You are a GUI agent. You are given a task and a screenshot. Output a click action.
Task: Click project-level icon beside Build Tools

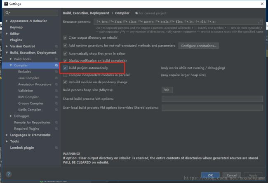pos(56,59)
